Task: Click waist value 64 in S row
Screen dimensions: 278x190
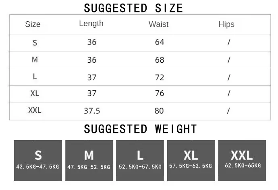Action: [160, 42]
